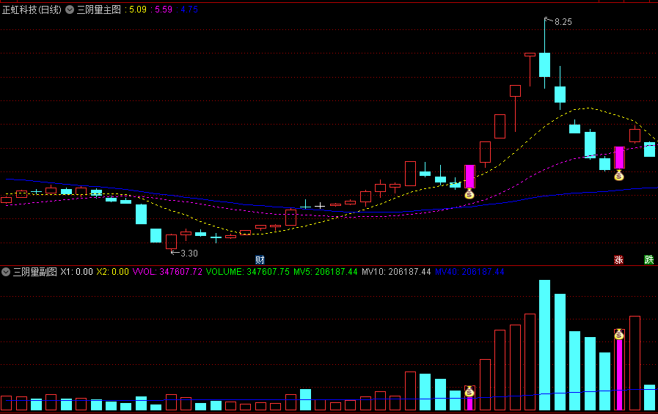Click the 3.30 low price label

[x=189, y=253]
